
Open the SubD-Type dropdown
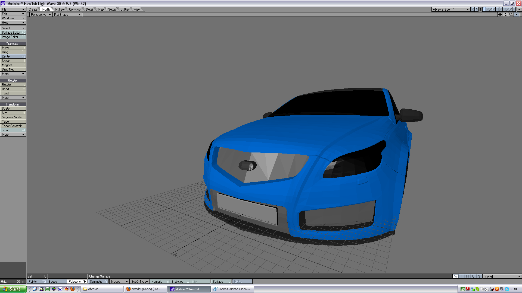coord(139,282)
